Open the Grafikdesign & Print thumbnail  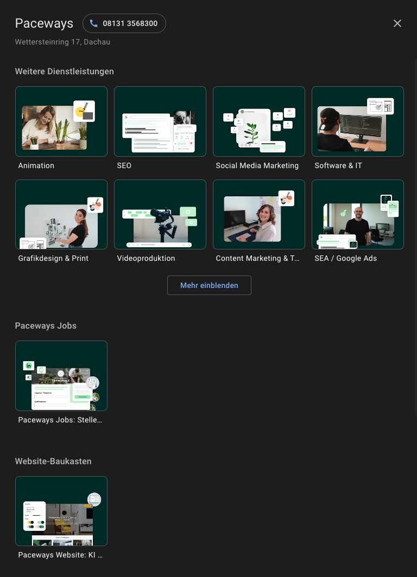(x=61, y=215)
